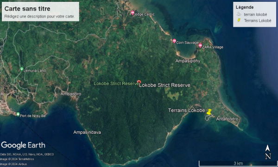The image size is (278, 167).
Task: Click the Ampasipohy place label
Action: 188,61
